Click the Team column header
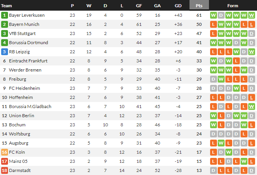This screenshot has height=175, width=257. point(7,6)
